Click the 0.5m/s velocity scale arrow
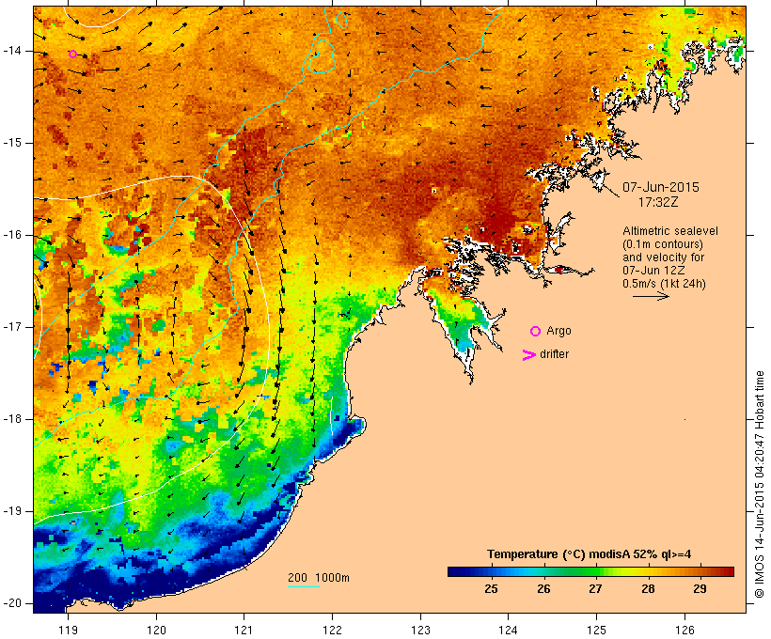The width and height of the screenshot is (771, 639). click(651, 296)
